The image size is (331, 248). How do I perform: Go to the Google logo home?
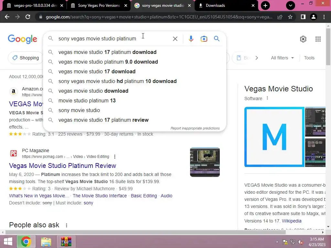click(x=22, y=39)
